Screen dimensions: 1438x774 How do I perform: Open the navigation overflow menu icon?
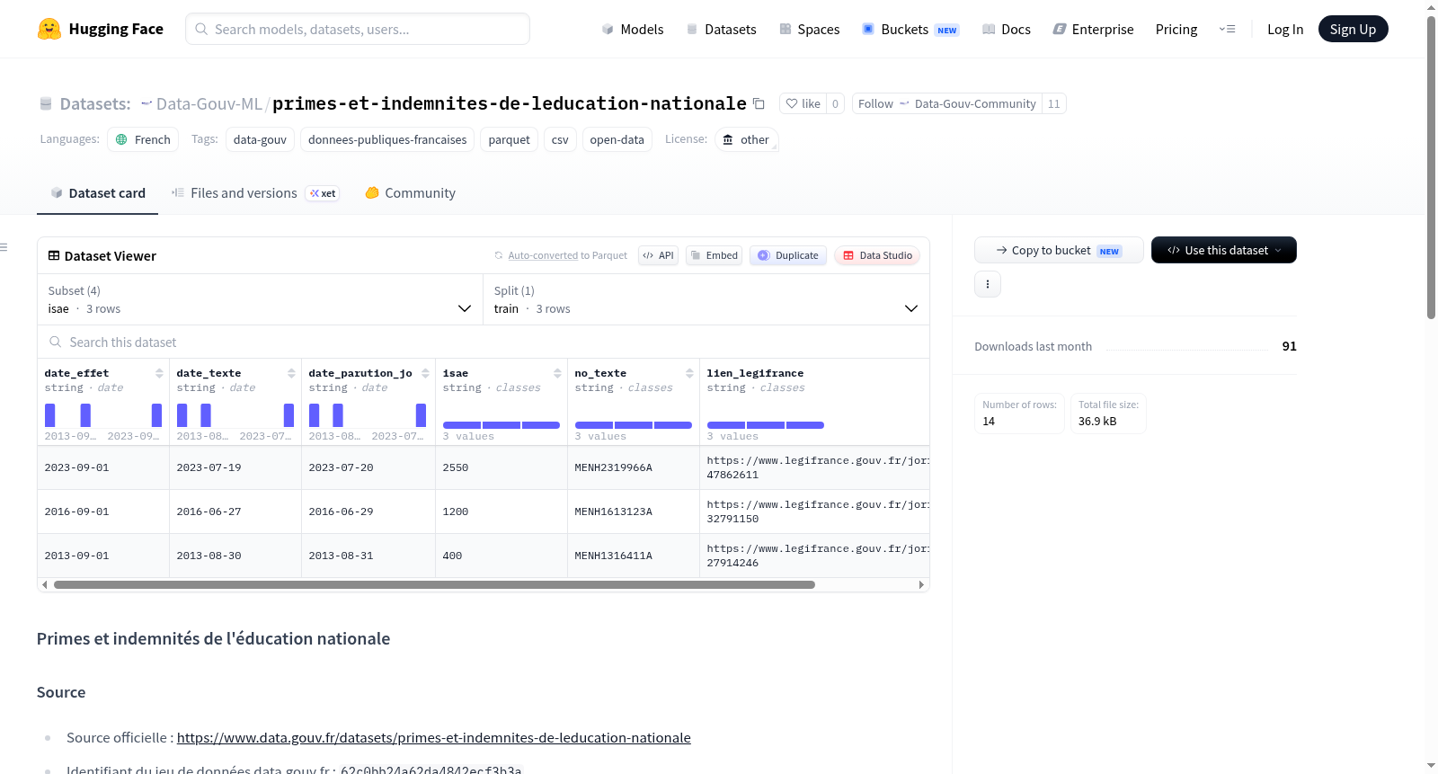coord(1227,29)
